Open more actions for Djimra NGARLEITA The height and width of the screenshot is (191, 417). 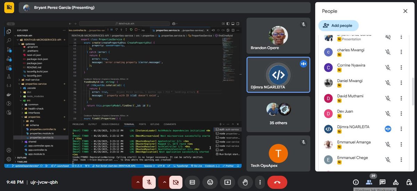click(401, 129)
